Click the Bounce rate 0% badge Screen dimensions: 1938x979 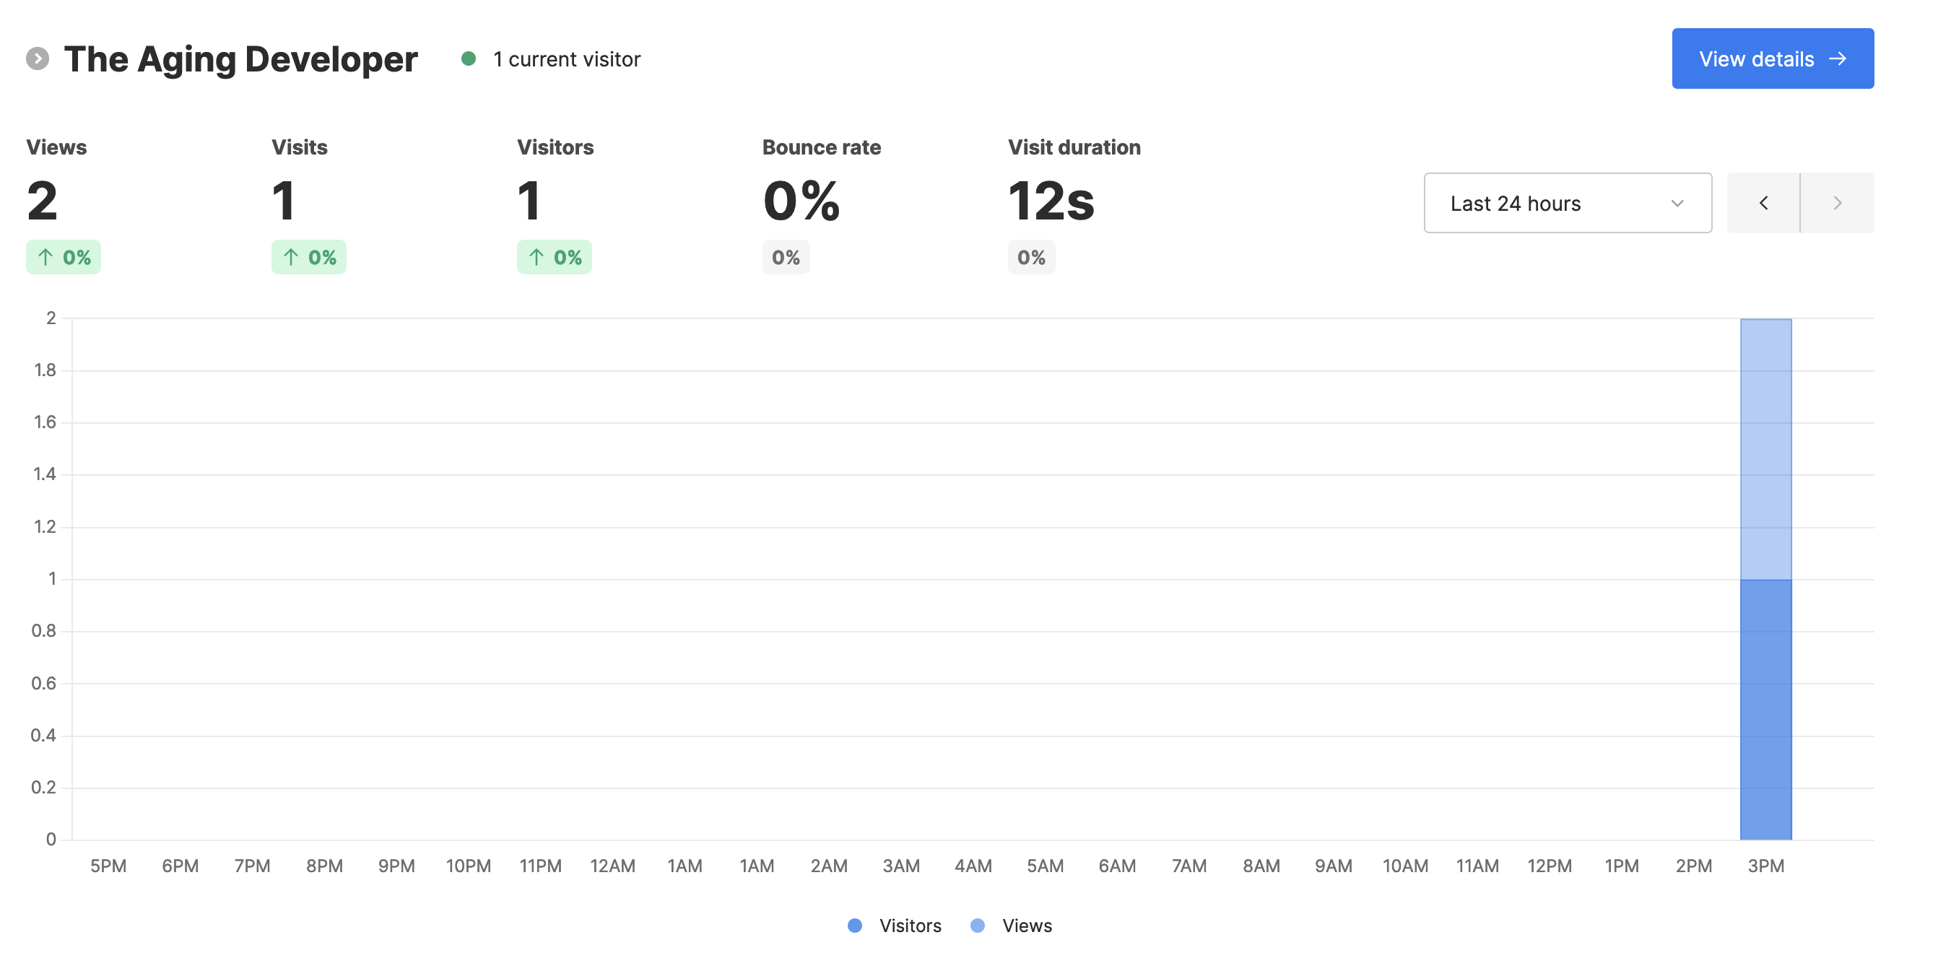tap(786, 257)
